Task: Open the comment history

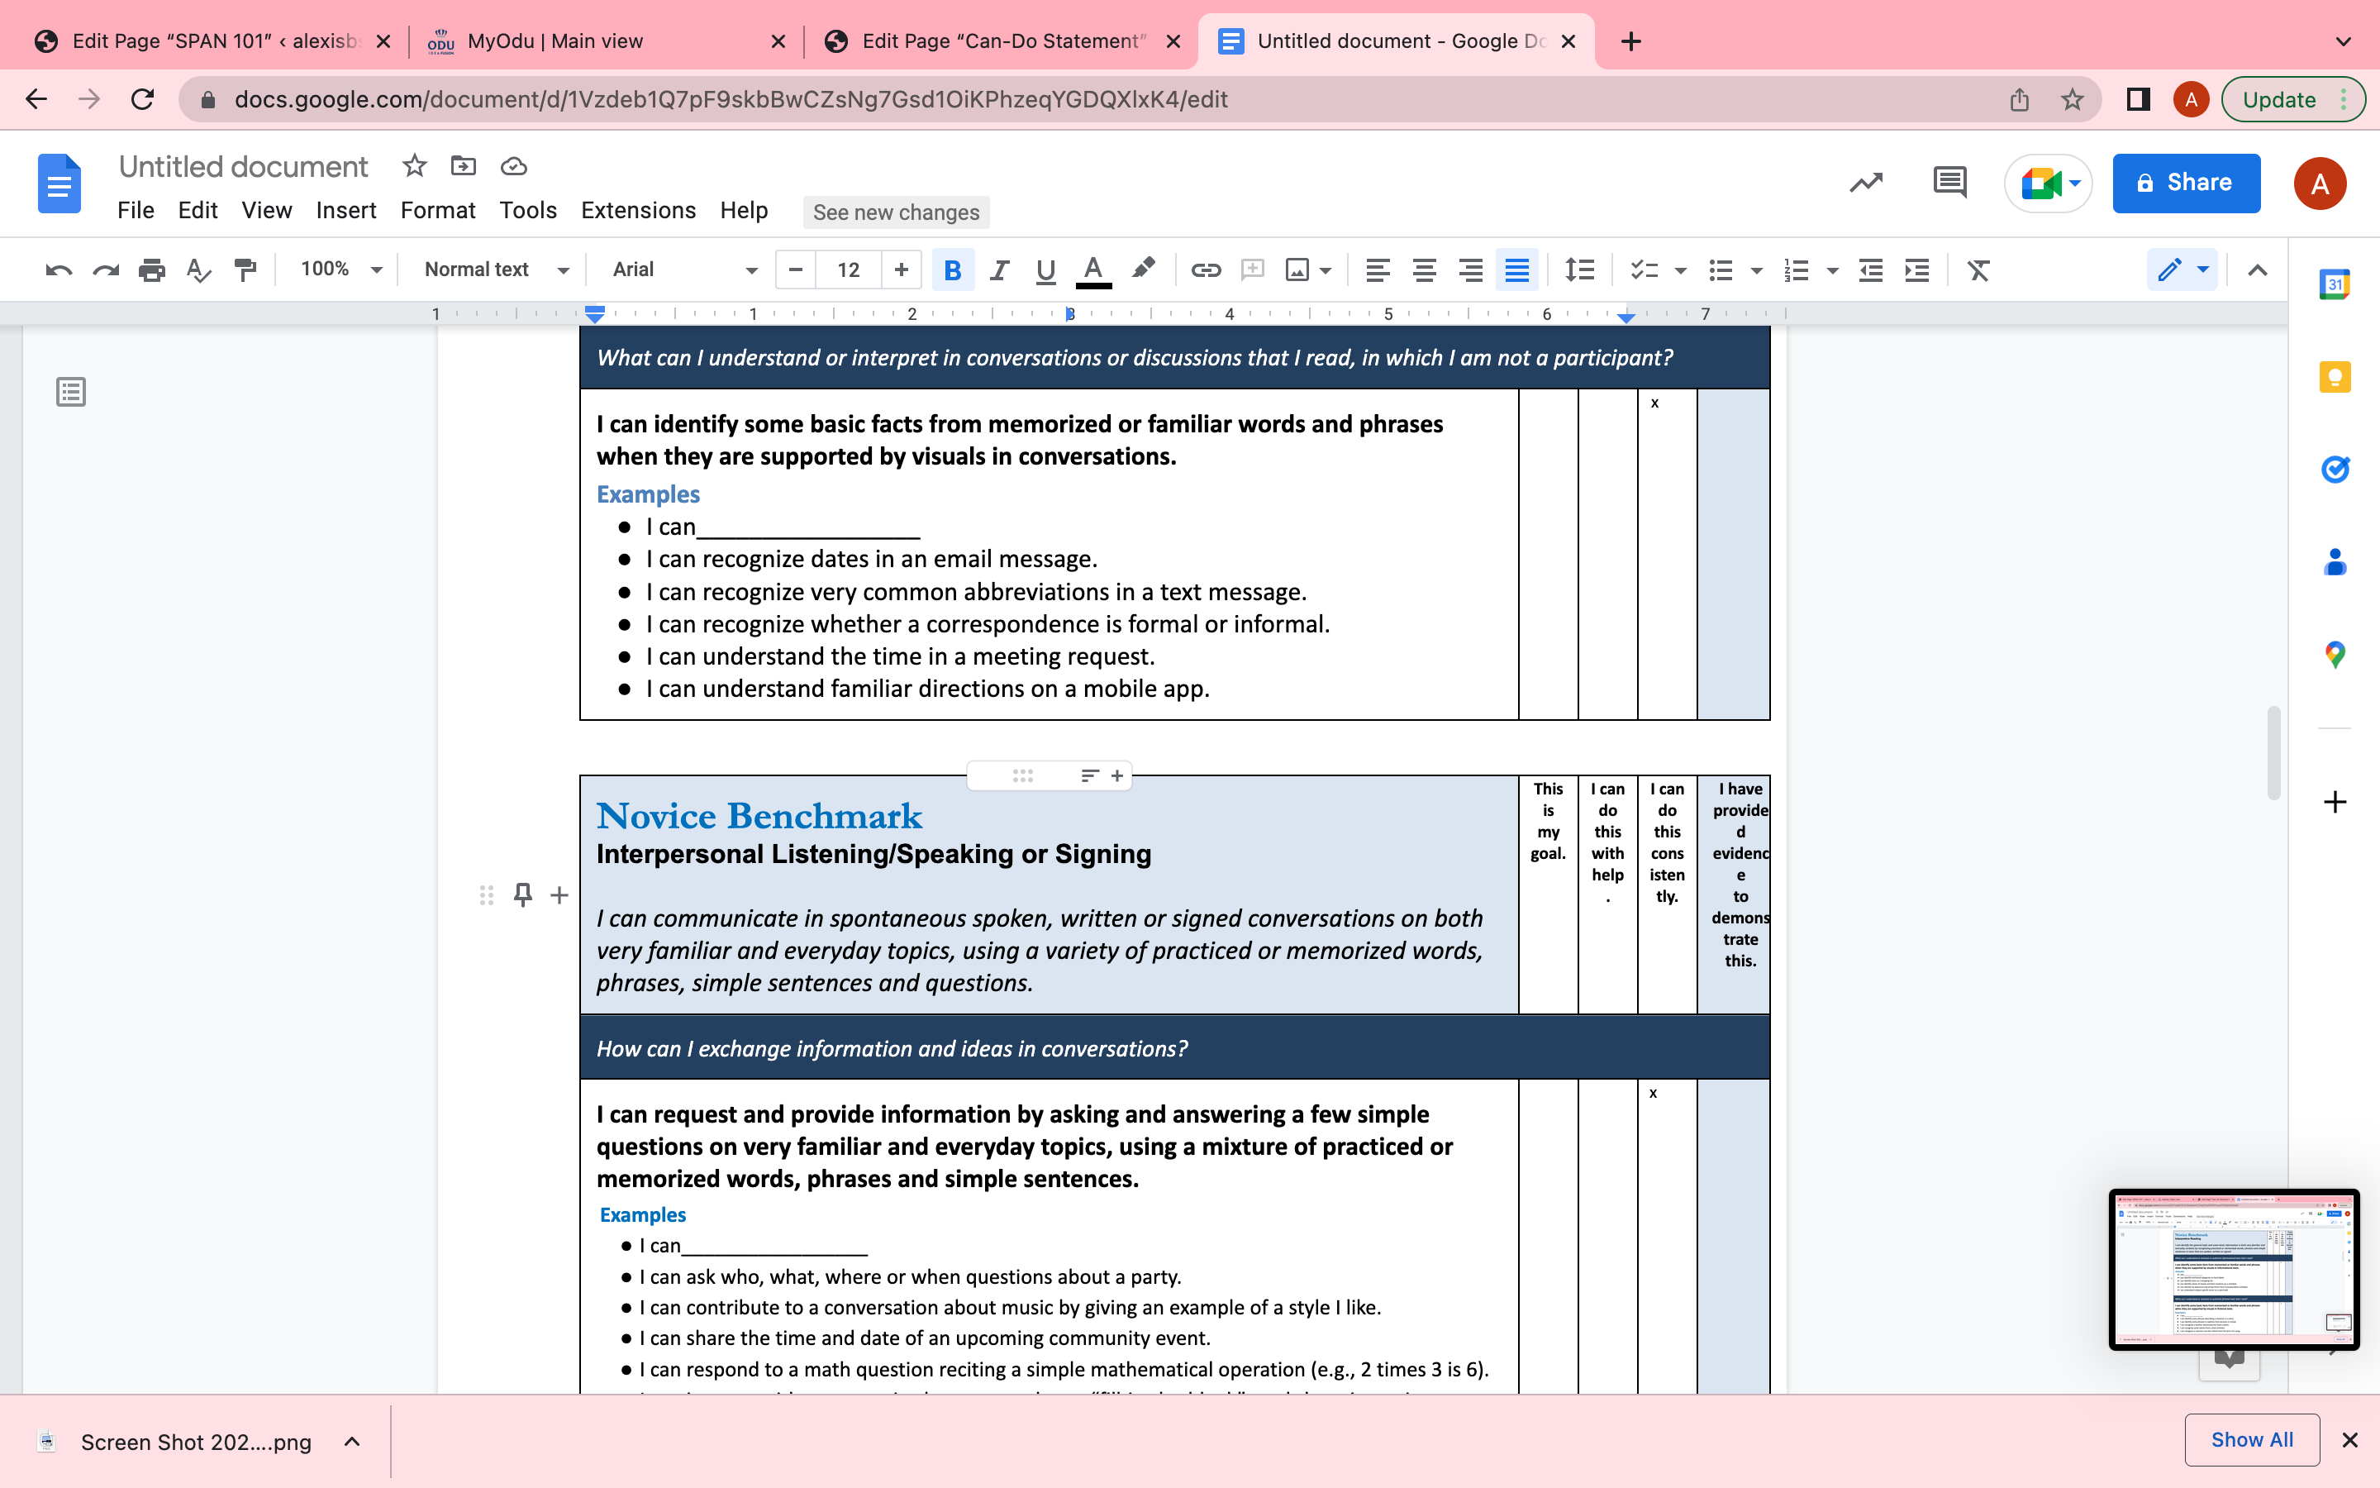Action: pos(1949,183)
